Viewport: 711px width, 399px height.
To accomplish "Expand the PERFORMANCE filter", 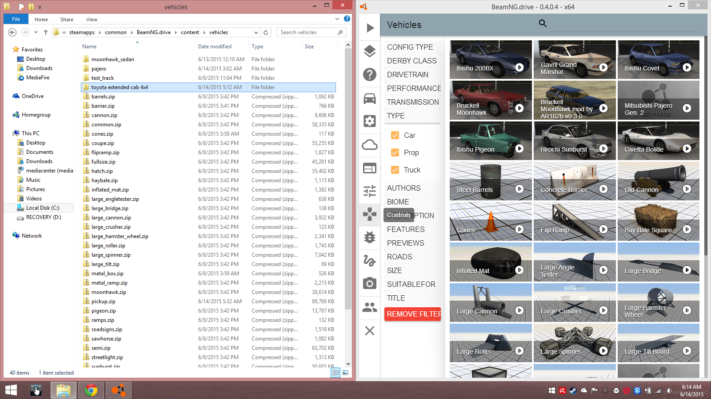I will point(412,88).
